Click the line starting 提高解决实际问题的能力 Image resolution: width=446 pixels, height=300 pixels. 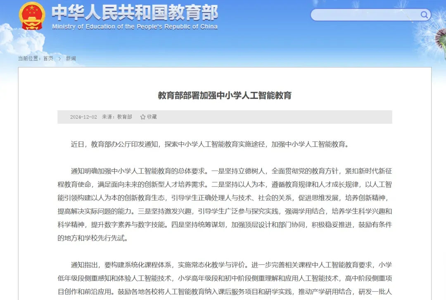pyautogui.click(x=225, y=211)
